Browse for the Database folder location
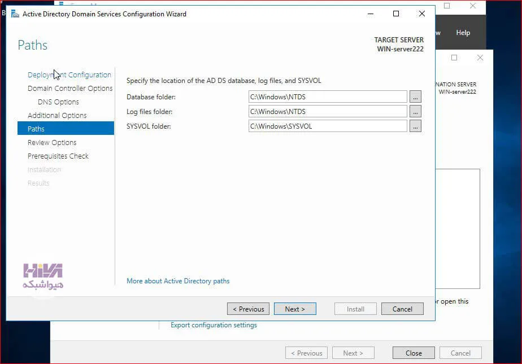 pos(415,97)
